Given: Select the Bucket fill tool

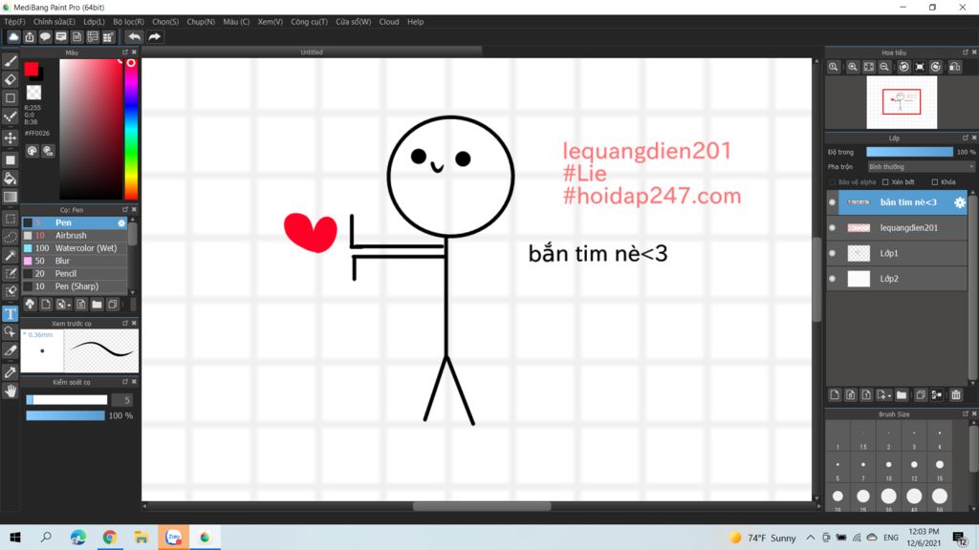Looking at the screenshot, I should pyautogui.click(x=10, y=179).
